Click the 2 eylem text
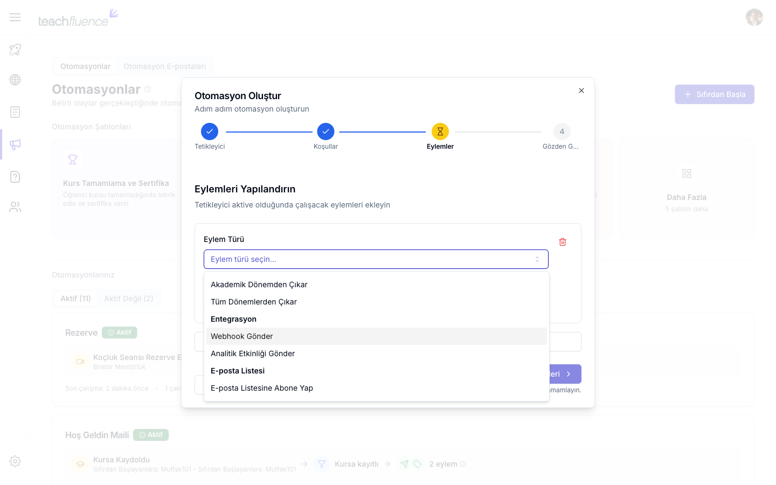The width and height of the screenshot is (776, 485). (x=443, y=464)
